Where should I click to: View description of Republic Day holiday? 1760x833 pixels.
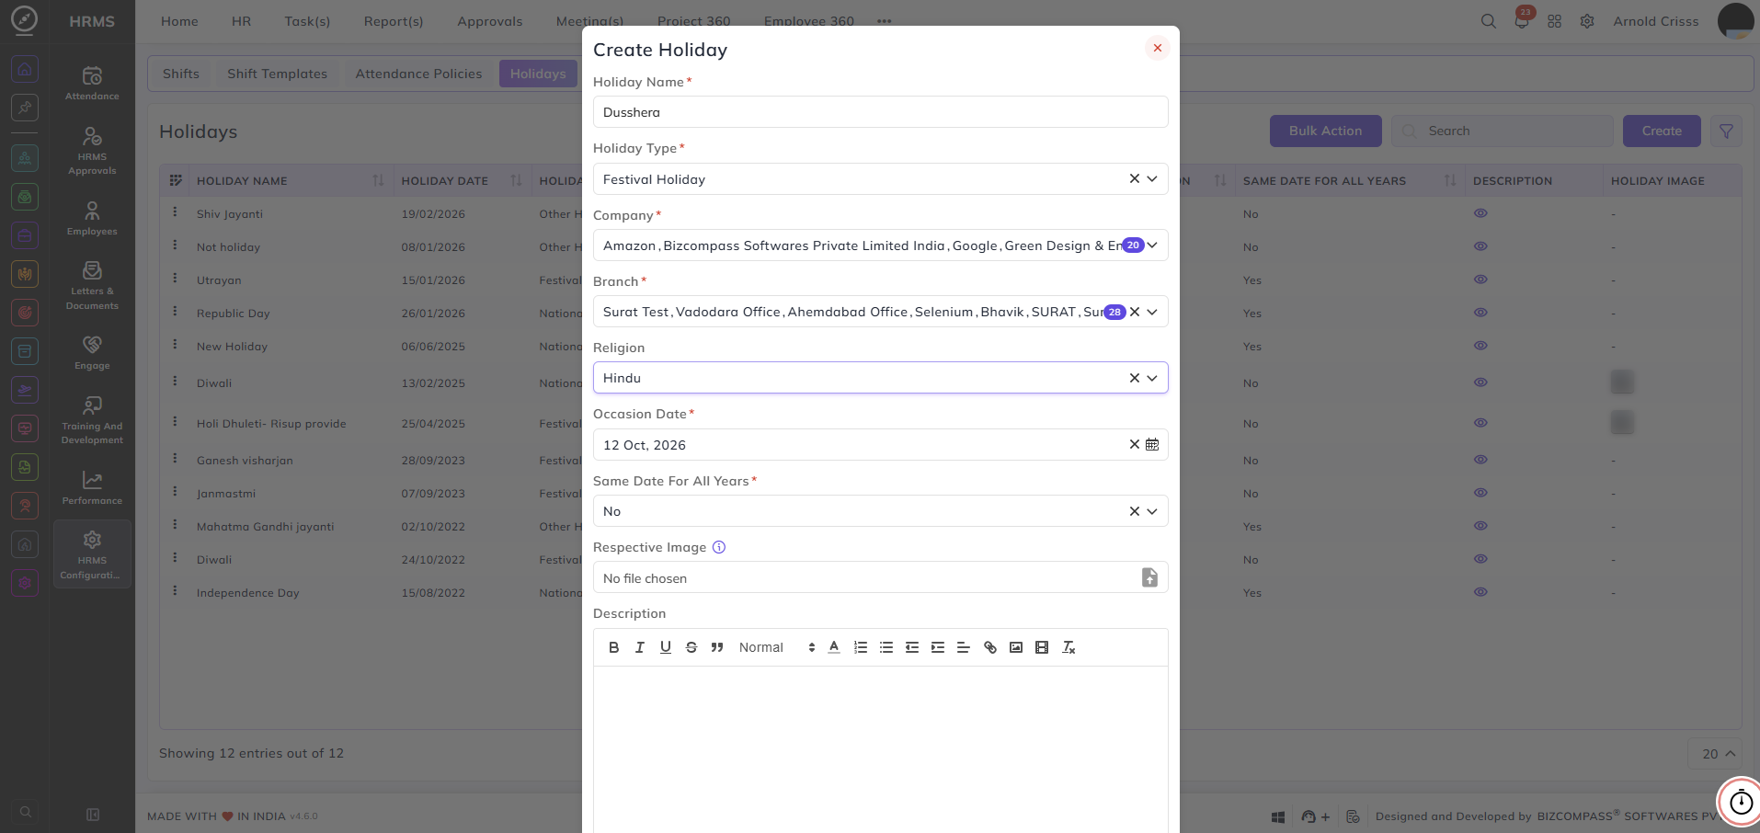tap(1480, 313)
